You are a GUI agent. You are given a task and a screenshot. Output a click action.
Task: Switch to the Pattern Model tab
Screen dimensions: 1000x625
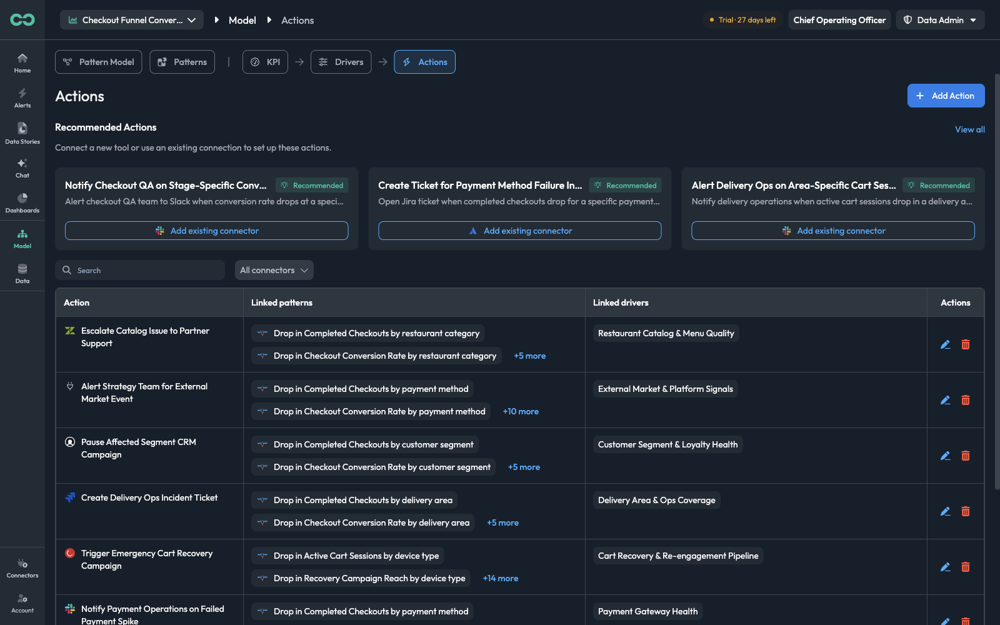99,62
